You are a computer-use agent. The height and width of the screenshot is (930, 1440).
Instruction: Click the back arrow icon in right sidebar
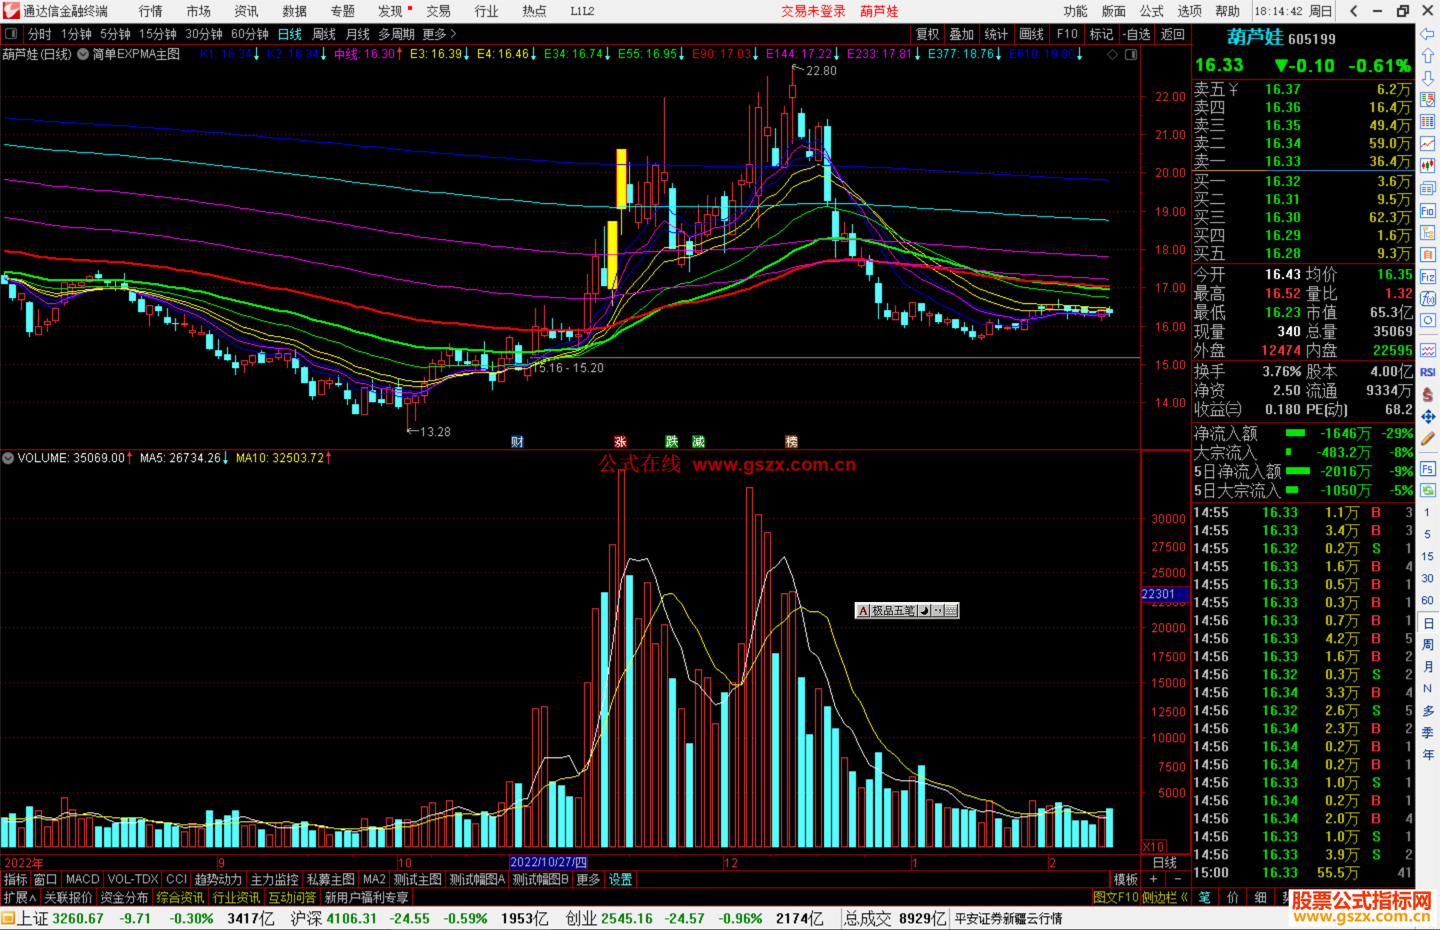coord(1427,34)
